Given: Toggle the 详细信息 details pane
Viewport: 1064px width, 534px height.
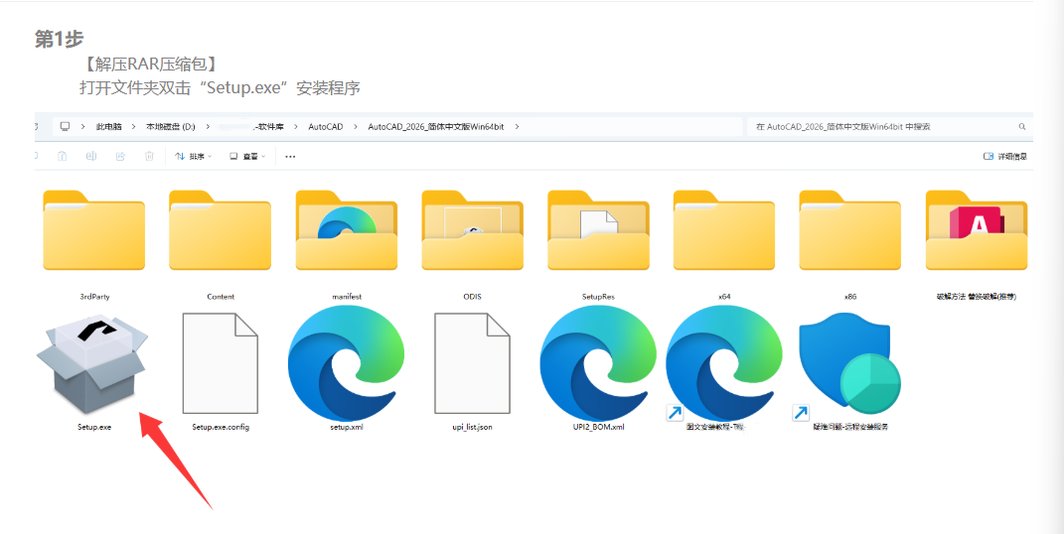Looking at the screenshot, I should [1005, 157].
